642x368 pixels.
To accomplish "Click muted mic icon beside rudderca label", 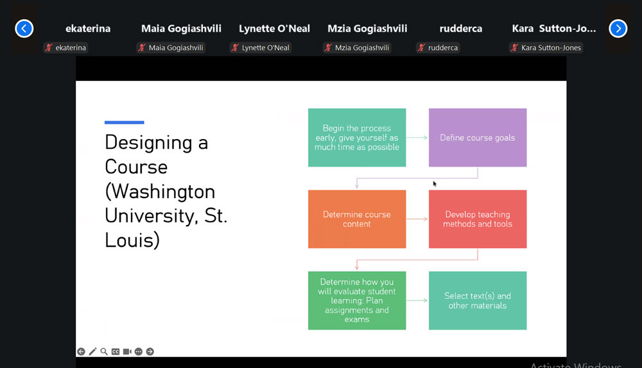I will [x=422, y=47].
